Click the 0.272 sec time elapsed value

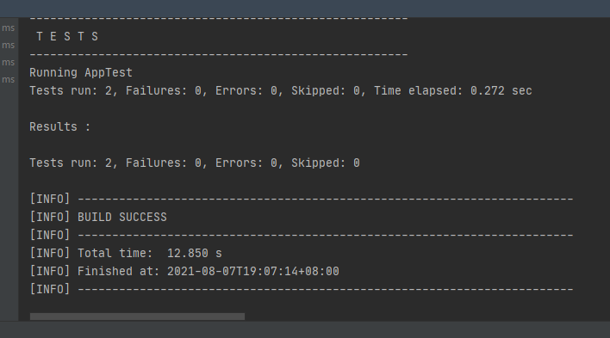(x=501, y=90)
